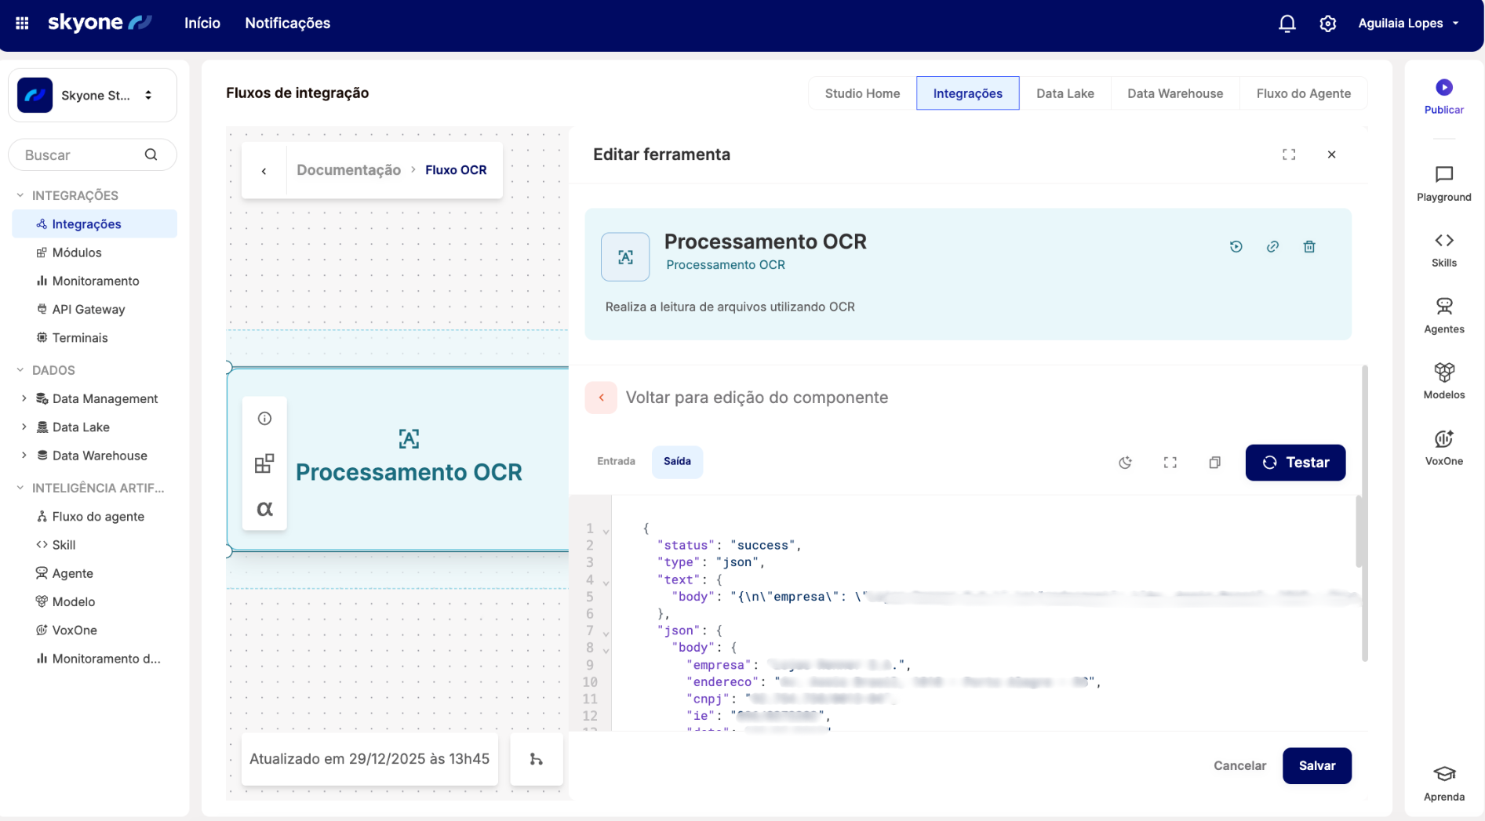The height and width of the screenshot is (821, 1485).
Task: Open Playground in right sidebar
Action: tap(1443, 183)
